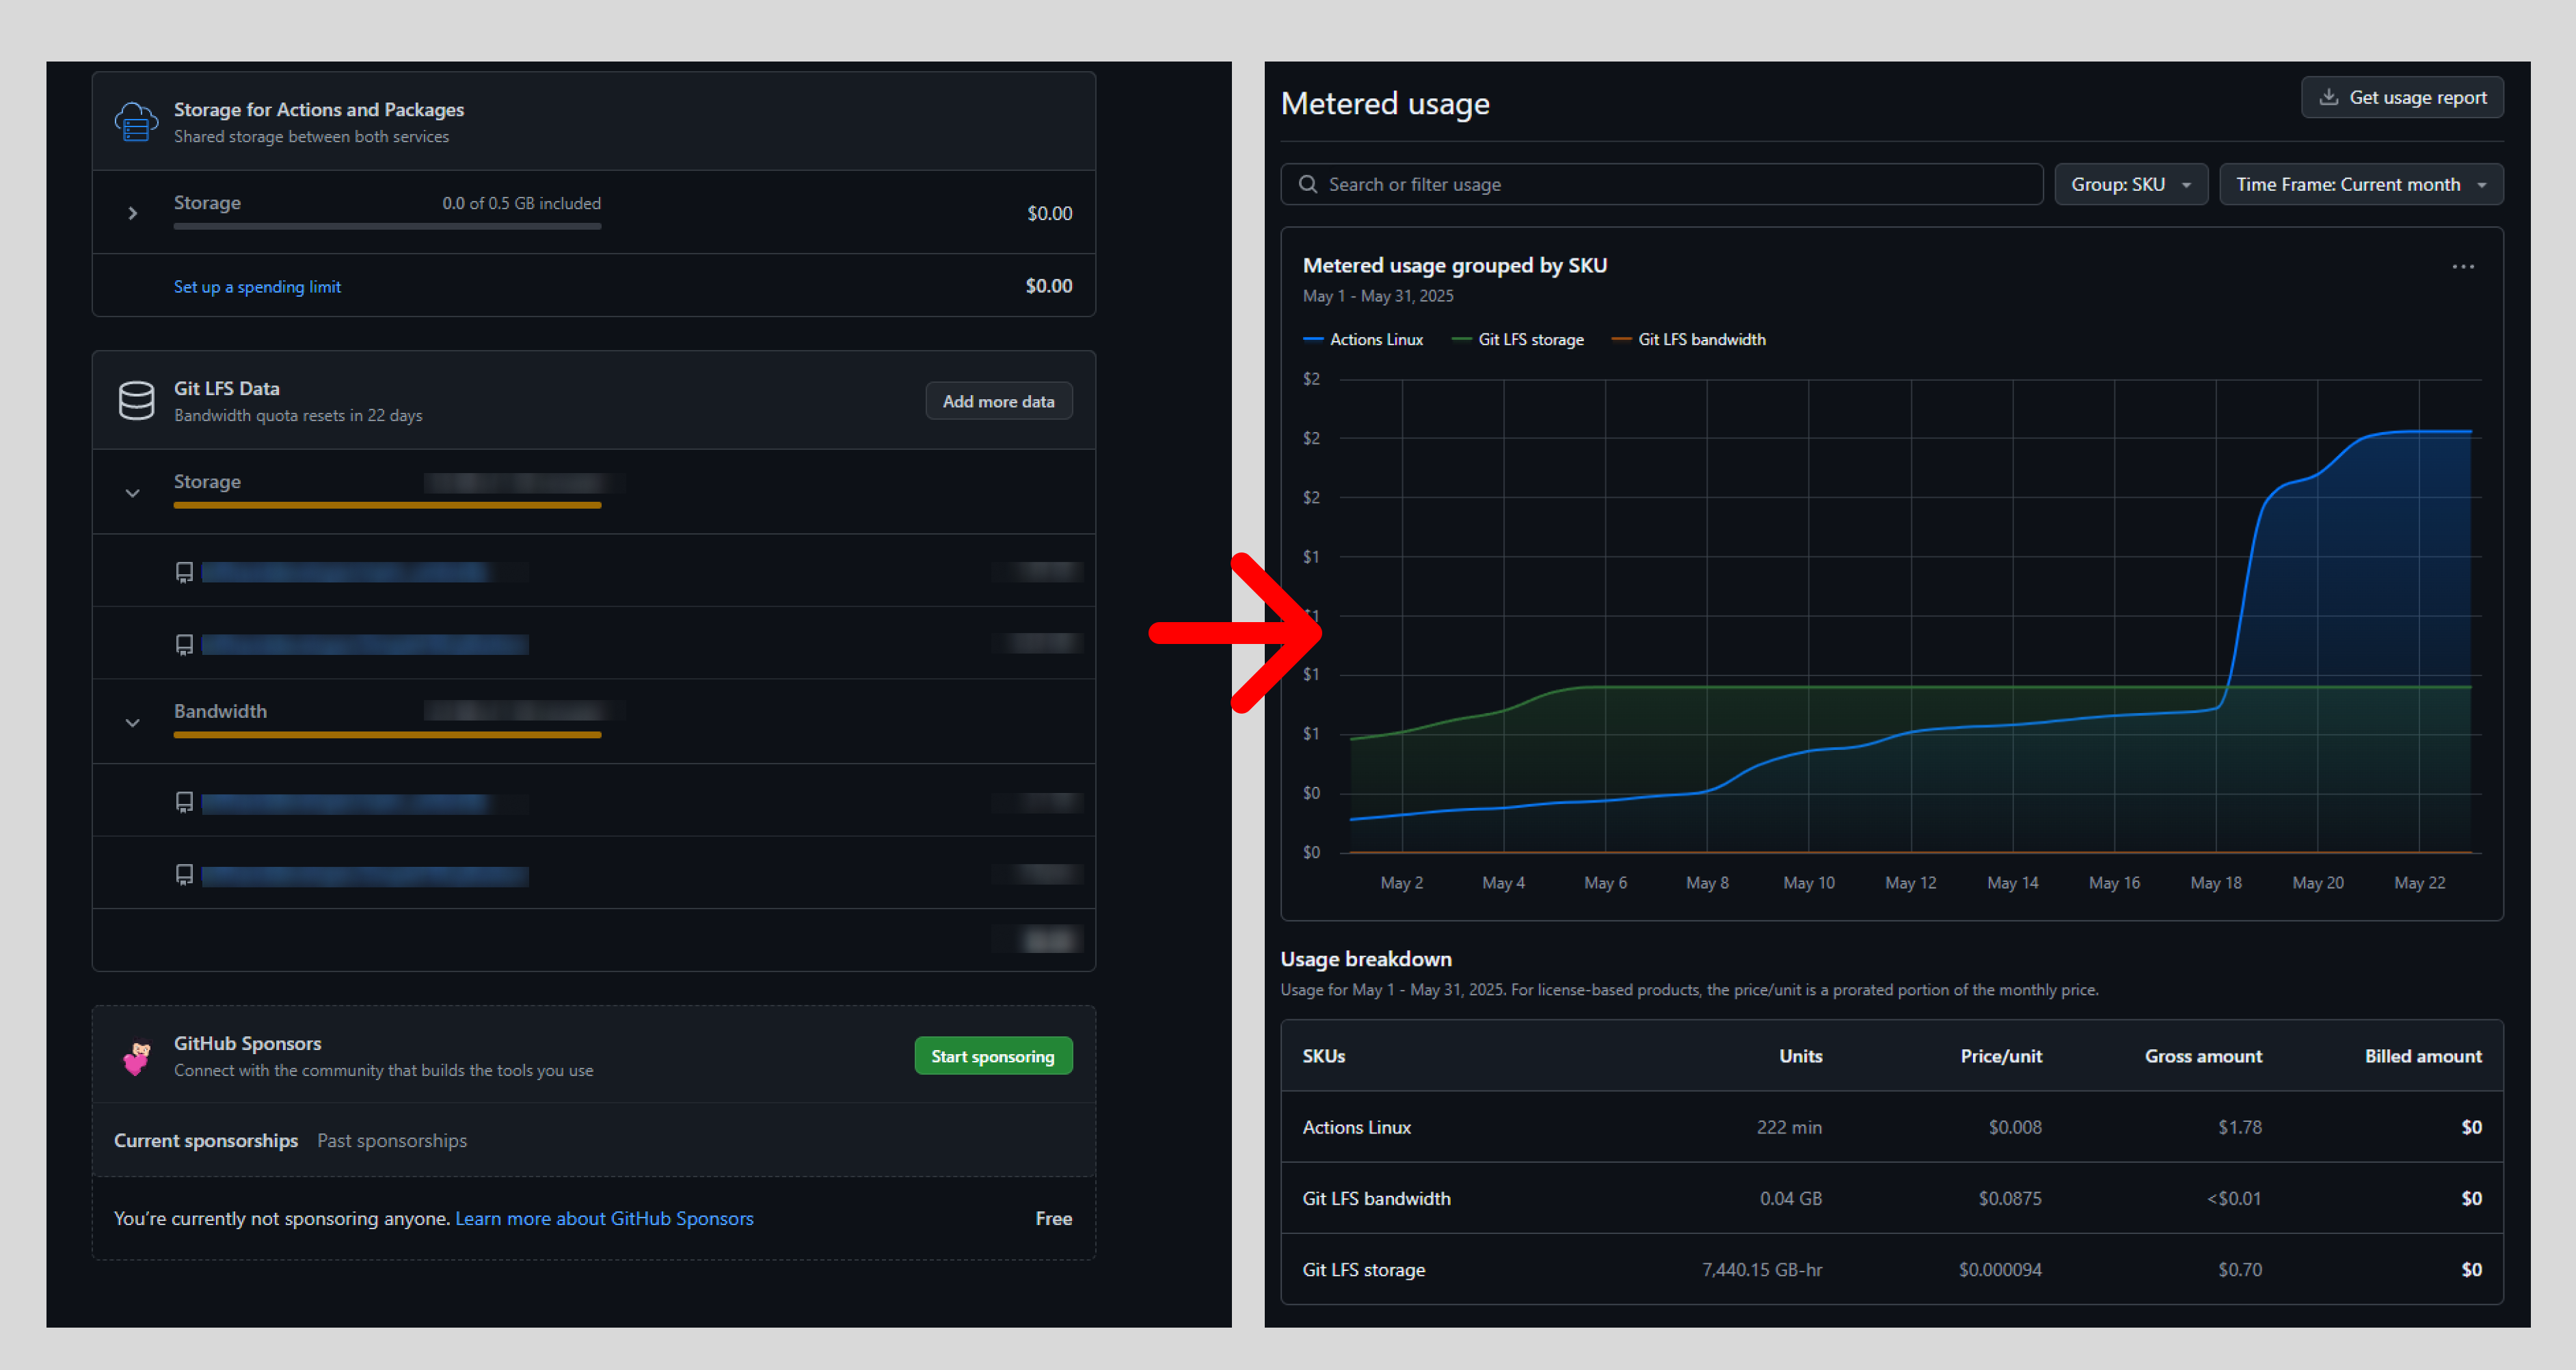Click the Billed amount column header
Viewport: 2576px width, 1370px height.
2423,1056
